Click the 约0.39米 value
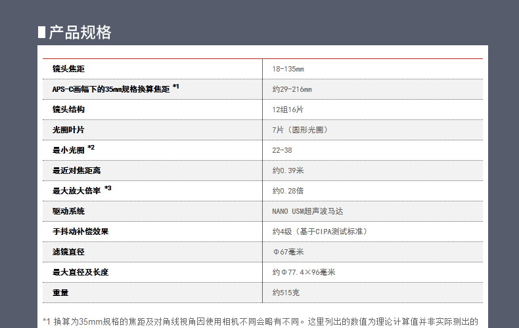The width and height of the screenshot is (519, 328). click(x=288, y=171)
